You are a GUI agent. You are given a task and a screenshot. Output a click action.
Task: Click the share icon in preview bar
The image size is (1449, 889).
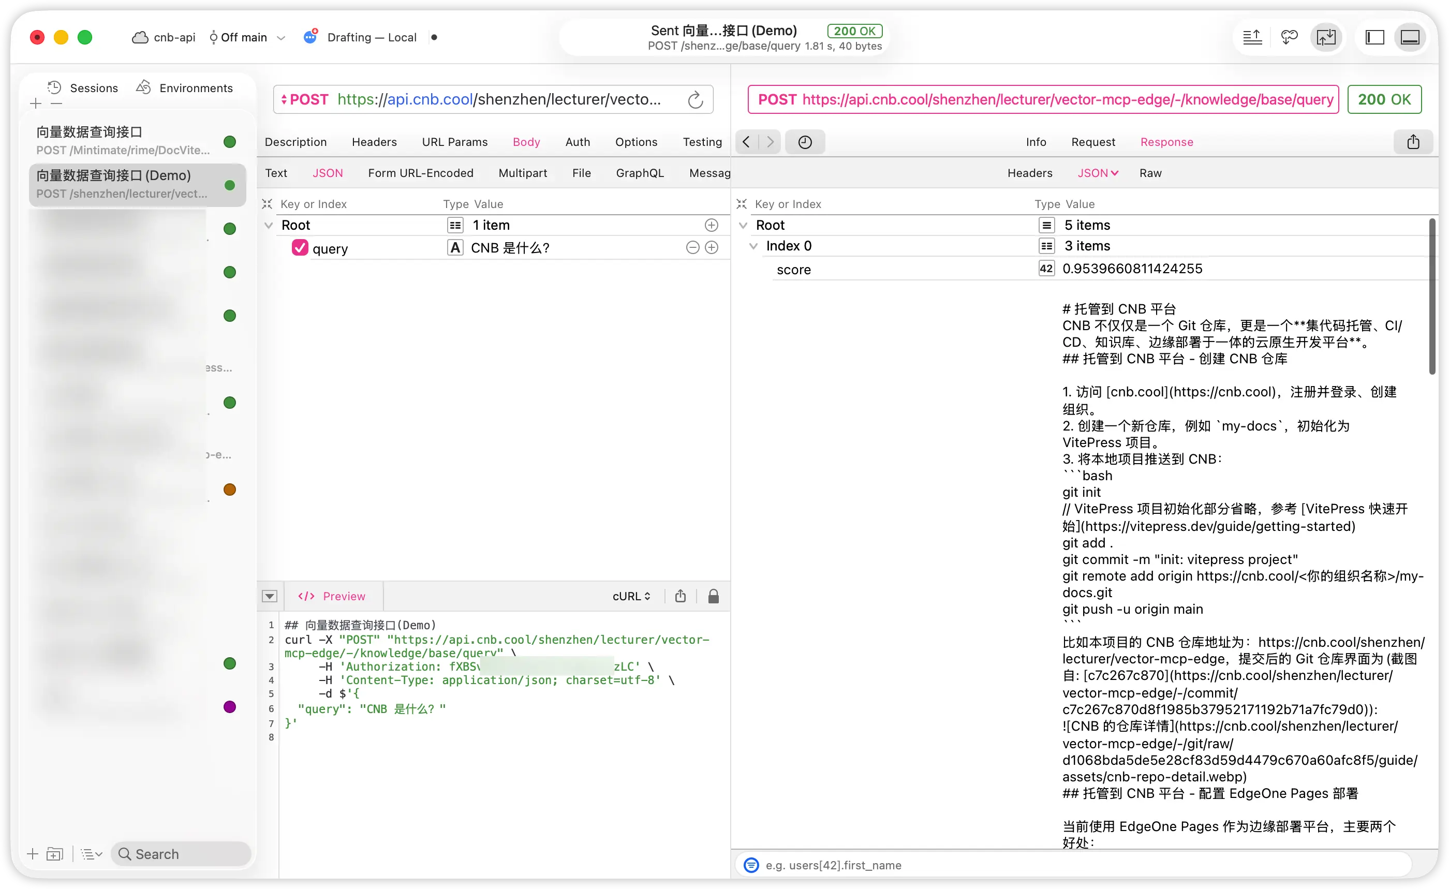(x=680, y=596)
